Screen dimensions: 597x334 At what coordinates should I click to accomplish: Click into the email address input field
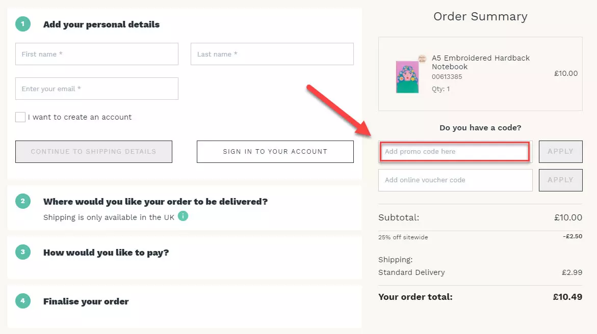point(96,88)
